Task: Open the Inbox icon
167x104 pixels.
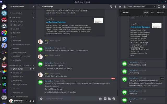Action: [159, 6]
